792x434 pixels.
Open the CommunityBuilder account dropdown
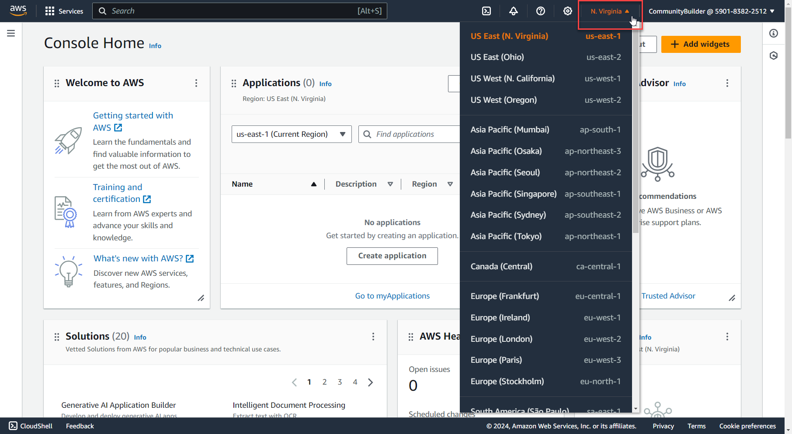(711, 11)
